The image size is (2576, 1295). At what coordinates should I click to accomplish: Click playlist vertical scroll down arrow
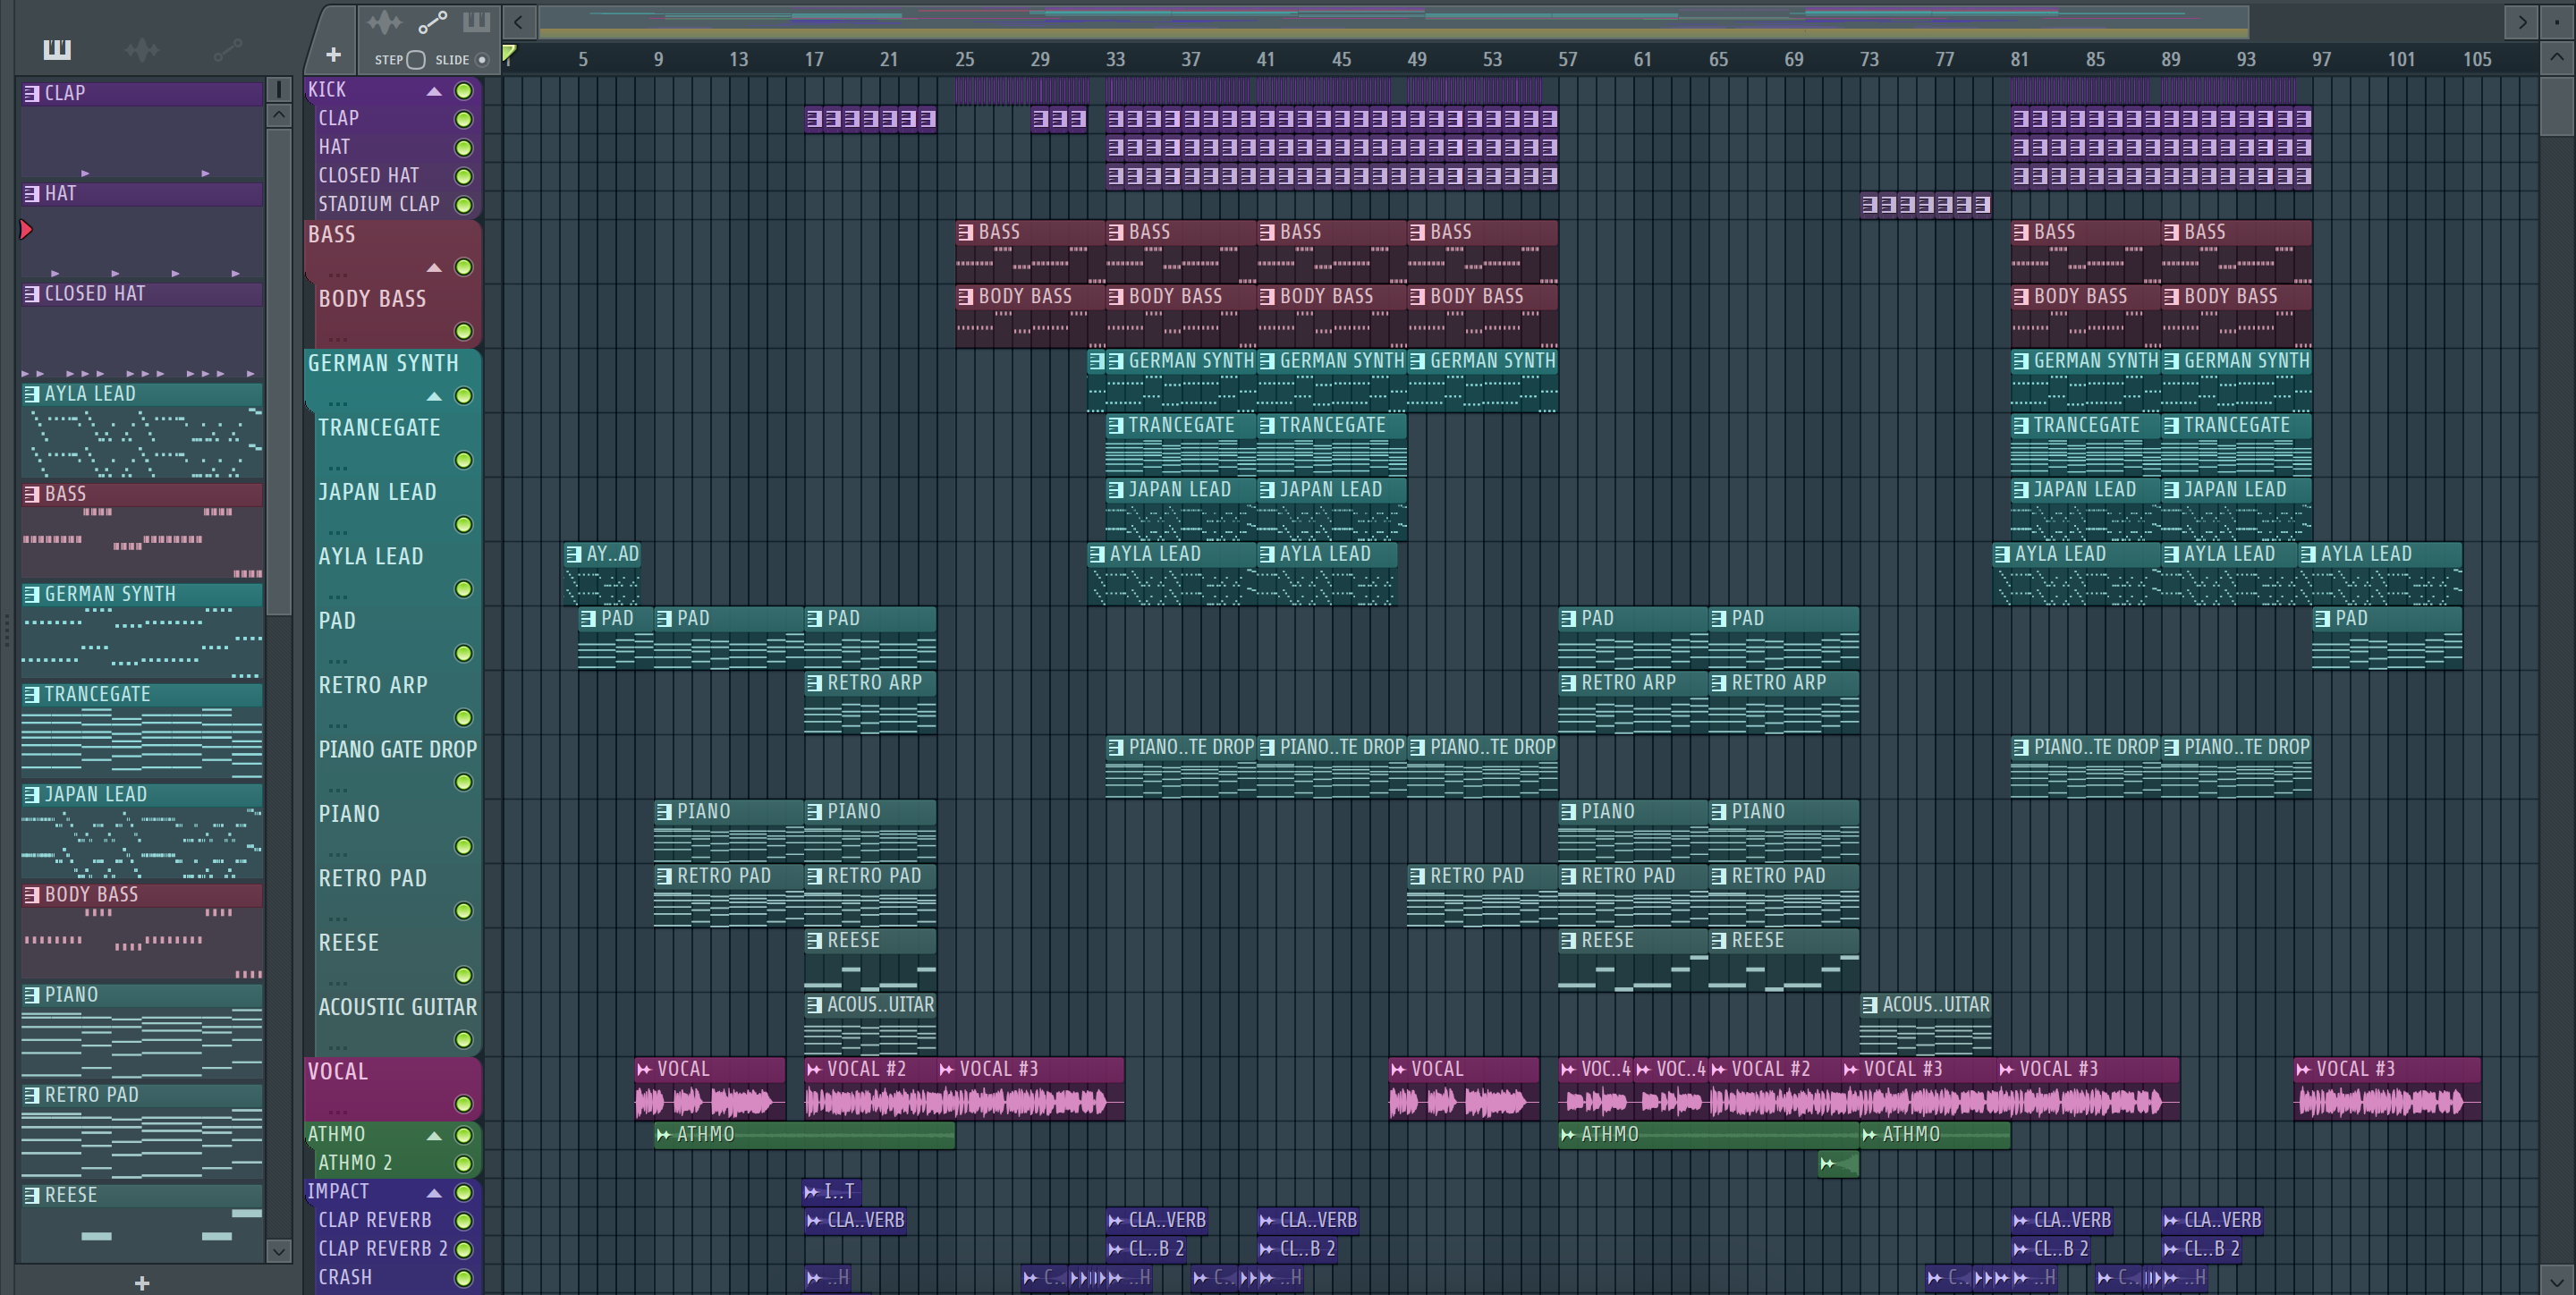(2556, 1280)
